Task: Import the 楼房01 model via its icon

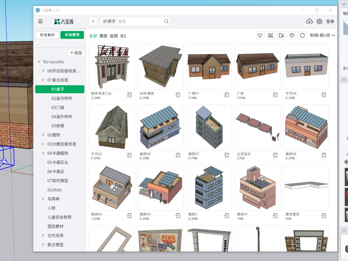Action: (275, 216)
